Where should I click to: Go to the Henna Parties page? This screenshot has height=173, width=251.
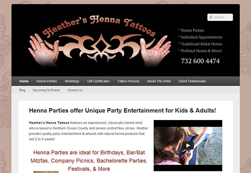pyautogui.click(x=46, y=81)
